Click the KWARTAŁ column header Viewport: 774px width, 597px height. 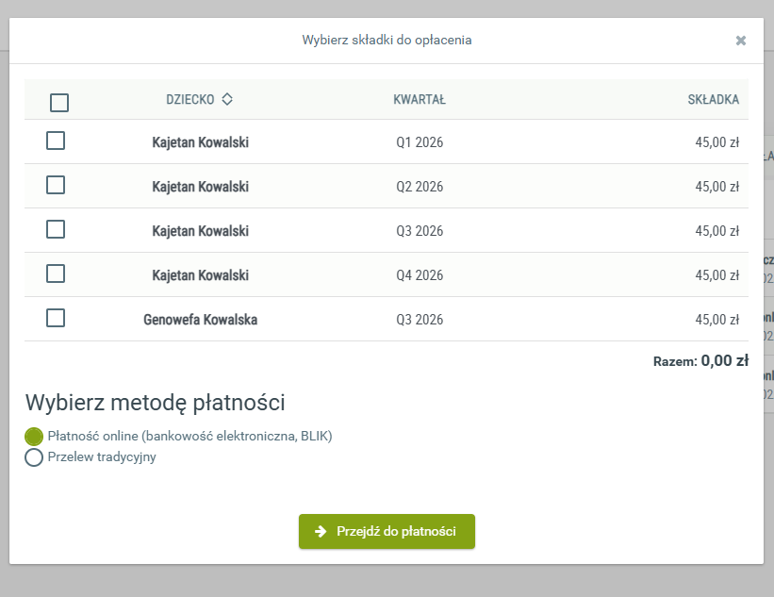[420, 99]
